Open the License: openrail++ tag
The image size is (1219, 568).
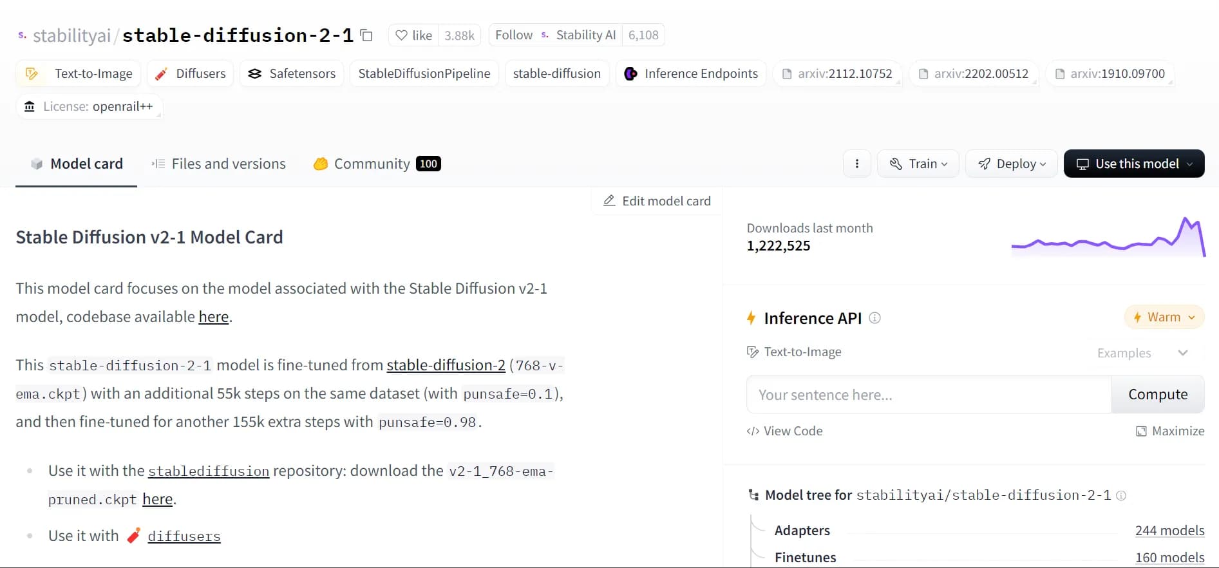(x=89, y=106)
